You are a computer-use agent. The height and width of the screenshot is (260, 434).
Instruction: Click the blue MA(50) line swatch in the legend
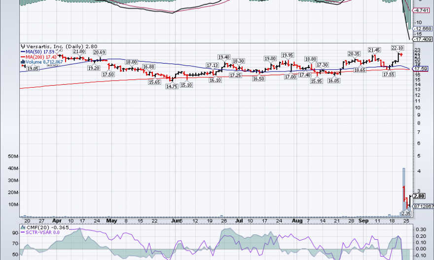(x=23, y=52)
